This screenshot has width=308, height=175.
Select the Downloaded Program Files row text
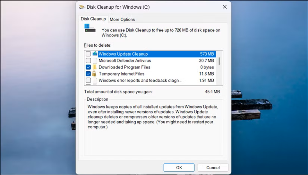click(x=124, y=67)
